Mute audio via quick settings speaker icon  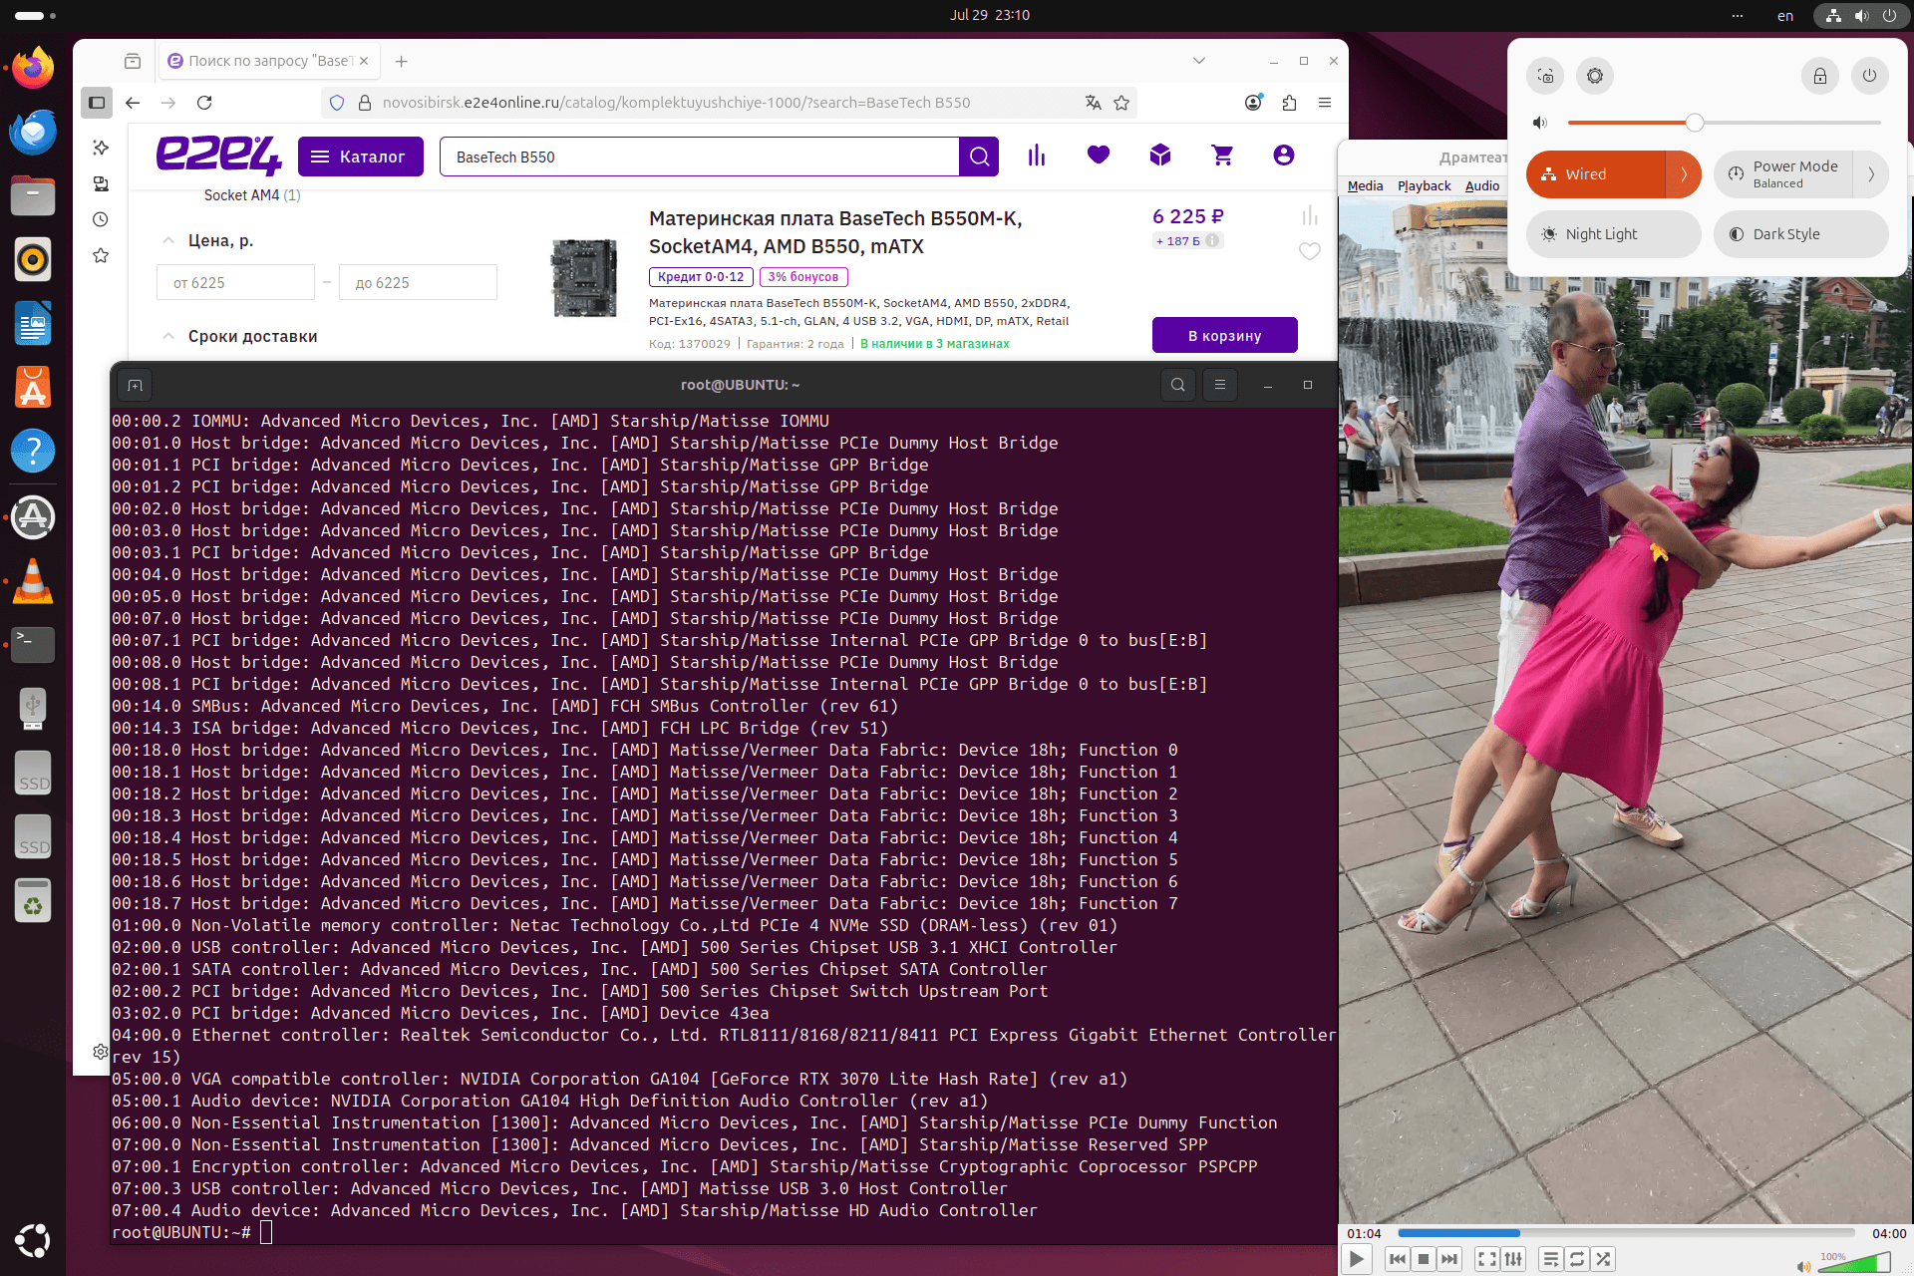point(1540,123)
